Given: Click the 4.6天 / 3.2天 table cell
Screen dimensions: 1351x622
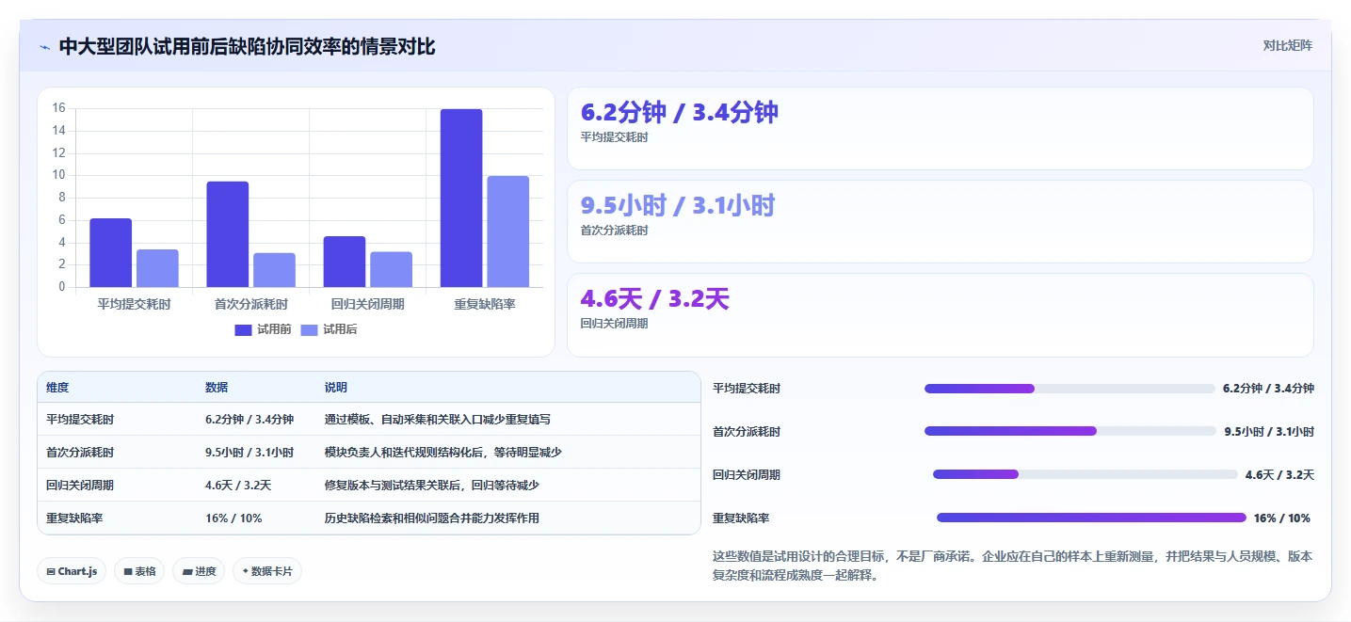Looking at the screenshot, I should coord(238,486).
